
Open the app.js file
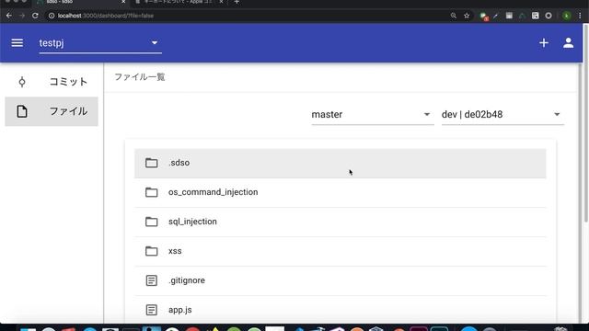[x=340, y=310]
